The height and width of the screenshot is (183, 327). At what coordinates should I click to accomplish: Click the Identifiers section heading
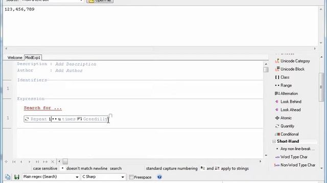click(x=32, y=80)
